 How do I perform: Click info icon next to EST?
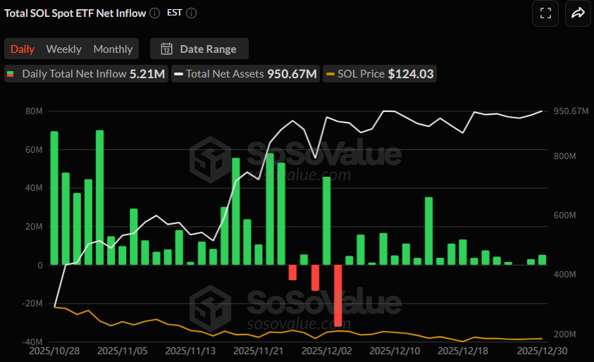coord(191,13)
